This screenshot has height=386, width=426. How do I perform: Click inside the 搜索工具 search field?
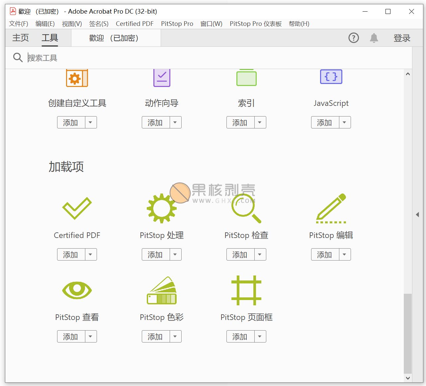point(100,58)
